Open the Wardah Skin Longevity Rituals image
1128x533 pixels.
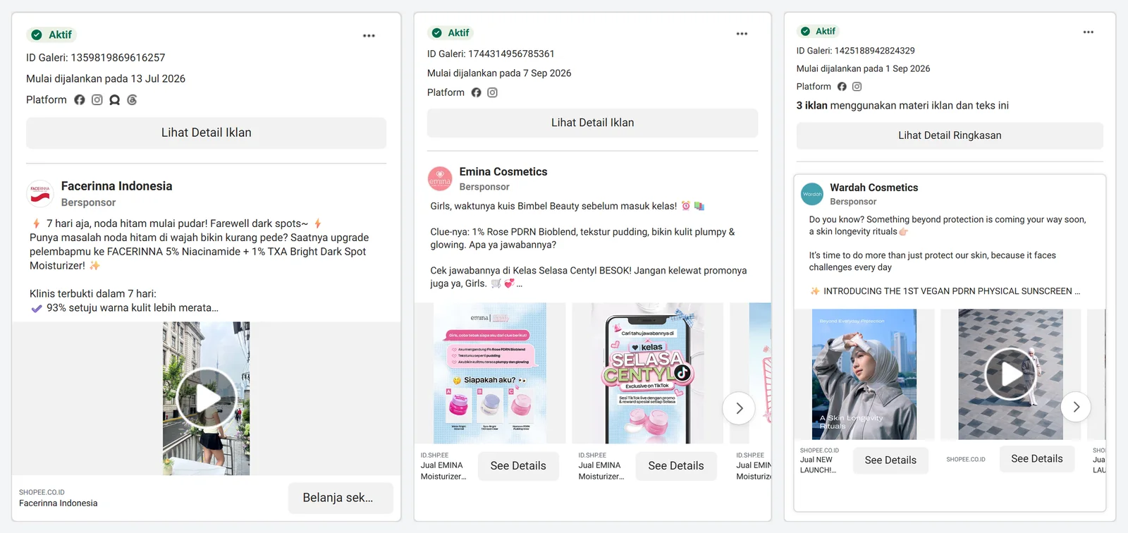pos(864,374)
